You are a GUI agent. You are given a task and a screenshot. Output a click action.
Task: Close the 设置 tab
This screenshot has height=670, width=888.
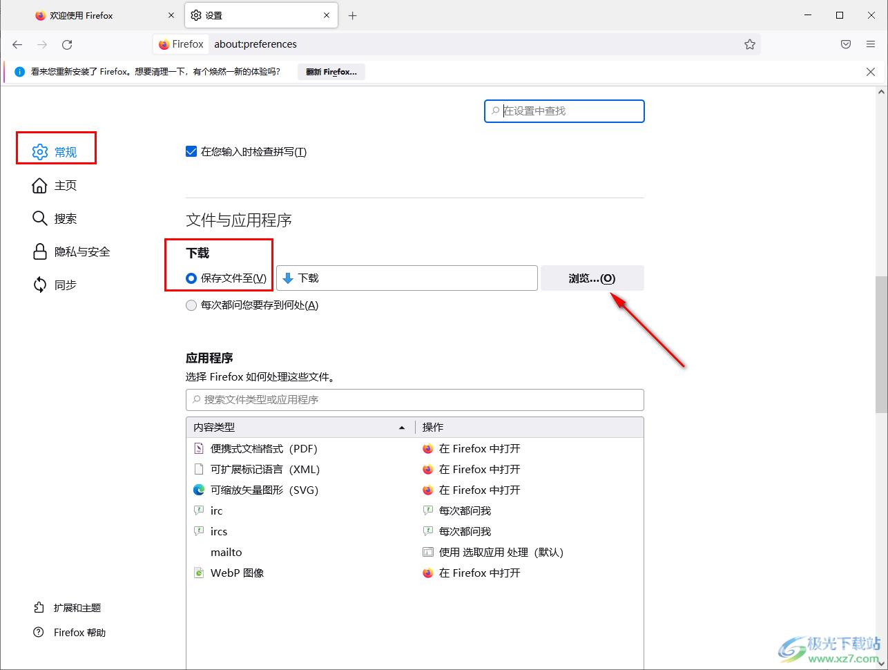pos(327,15)
